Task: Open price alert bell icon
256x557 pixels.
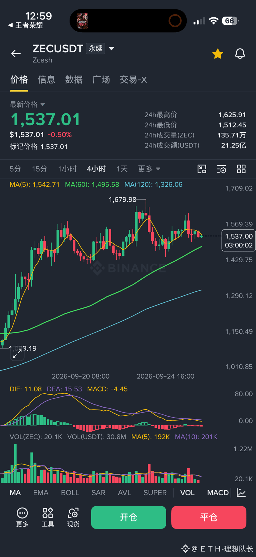Action: click(240, 54)
